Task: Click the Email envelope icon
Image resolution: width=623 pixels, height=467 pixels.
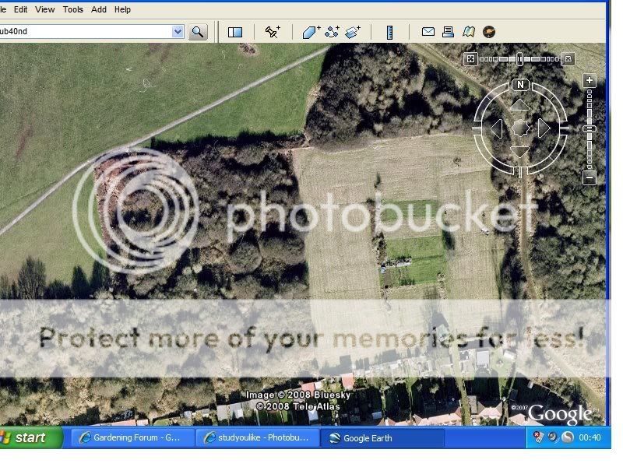Action: 428,32
